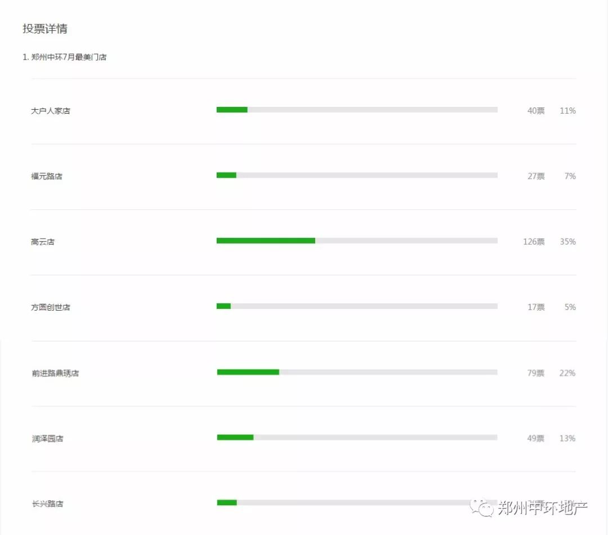Click the 79票 vote count
This screenshot has height=535, width=608.
(x=535, y=373)
